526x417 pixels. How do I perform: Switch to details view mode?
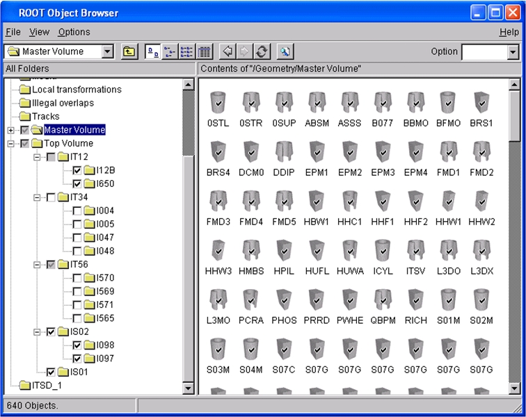coord(204,51)
